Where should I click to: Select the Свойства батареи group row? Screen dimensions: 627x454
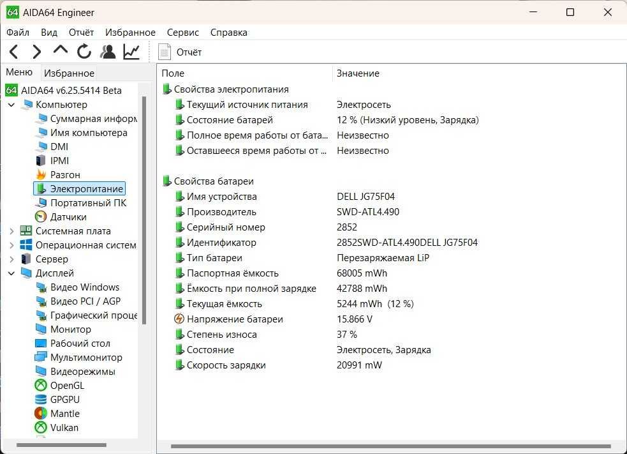208,181
